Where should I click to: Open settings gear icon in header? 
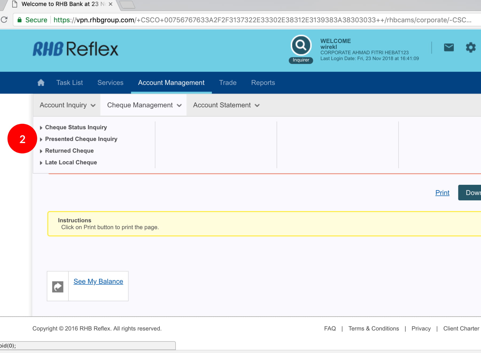coord(471,48)
